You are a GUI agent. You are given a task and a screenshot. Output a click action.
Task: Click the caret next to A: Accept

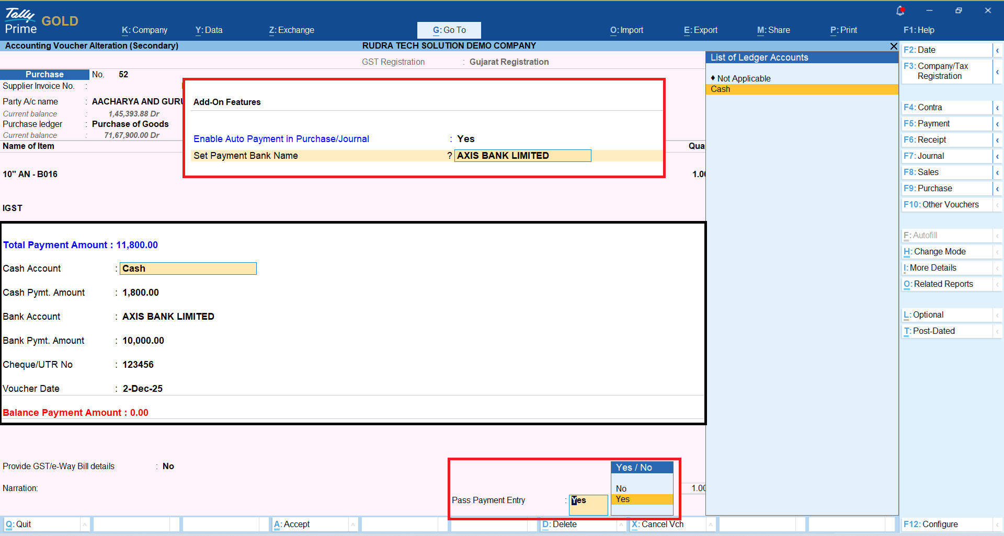pyautogui.click(x=353, y=525)
